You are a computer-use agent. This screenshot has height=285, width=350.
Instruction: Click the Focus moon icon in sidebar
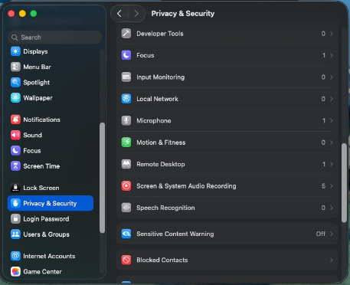click(x=15, y=151)
